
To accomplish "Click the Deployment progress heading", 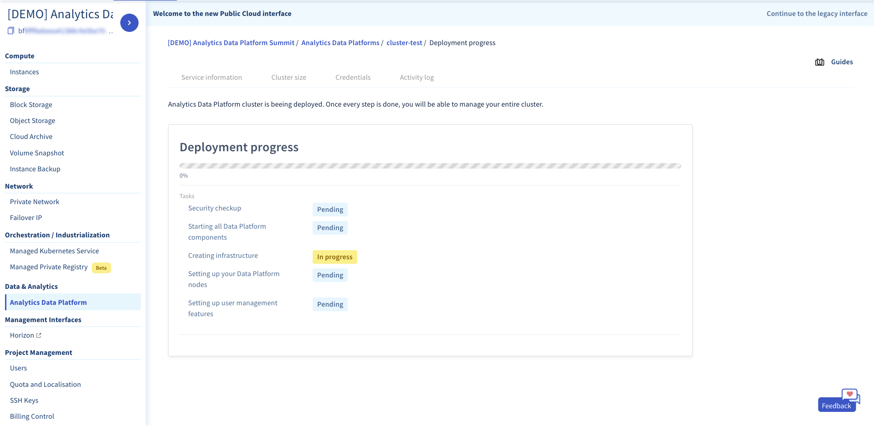I will pos(239,147).
